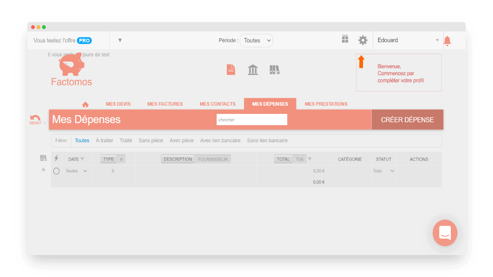Viewport: 493px width, 277px height.
Task: Filter by Sans lien bancaire
Action: (267, 141)
